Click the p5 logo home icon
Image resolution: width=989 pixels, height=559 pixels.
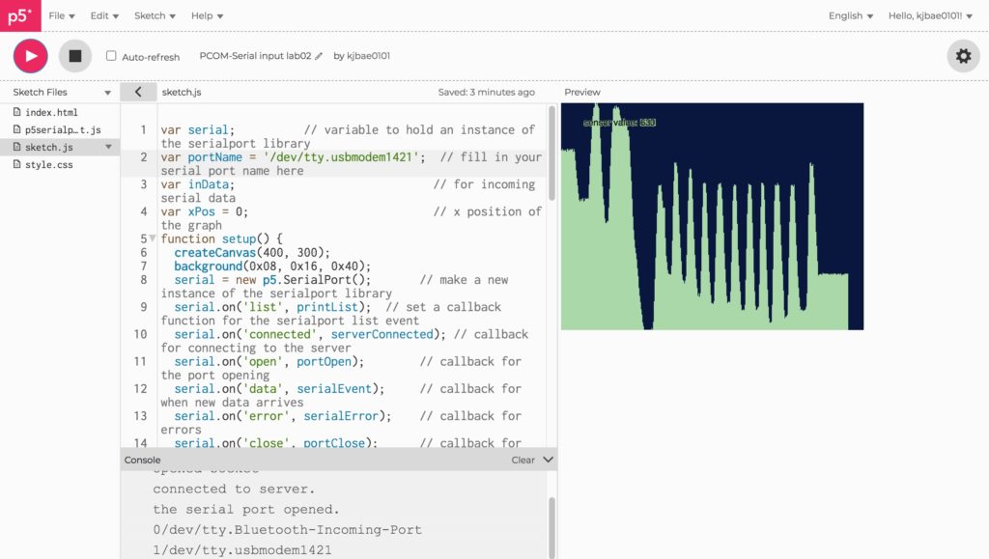coord(20,15)
